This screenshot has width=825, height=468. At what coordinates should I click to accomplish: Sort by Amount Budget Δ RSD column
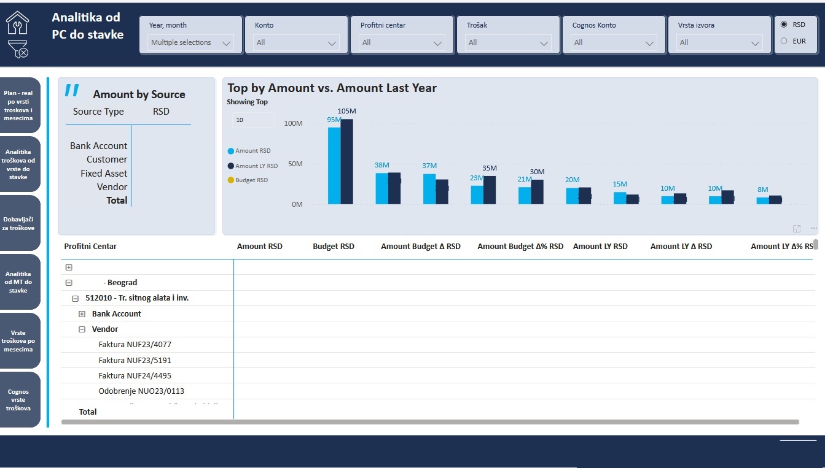coord(421,247)
